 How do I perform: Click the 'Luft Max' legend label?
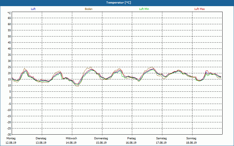tap(199, 9)
